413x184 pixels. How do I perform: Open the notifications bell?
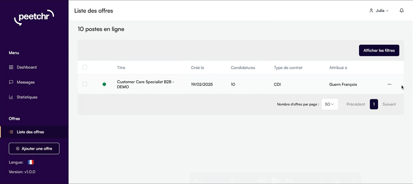click(401, 10)
